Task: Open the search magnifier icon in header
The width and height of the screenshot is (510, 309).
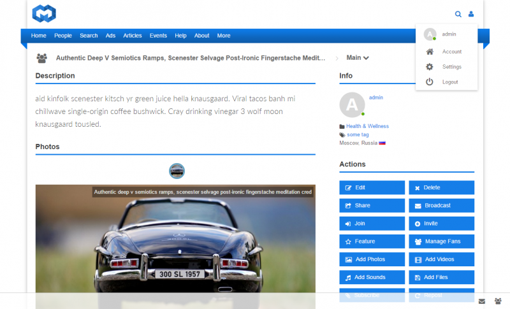Action: pyautogui.click(x=458, y=14)
